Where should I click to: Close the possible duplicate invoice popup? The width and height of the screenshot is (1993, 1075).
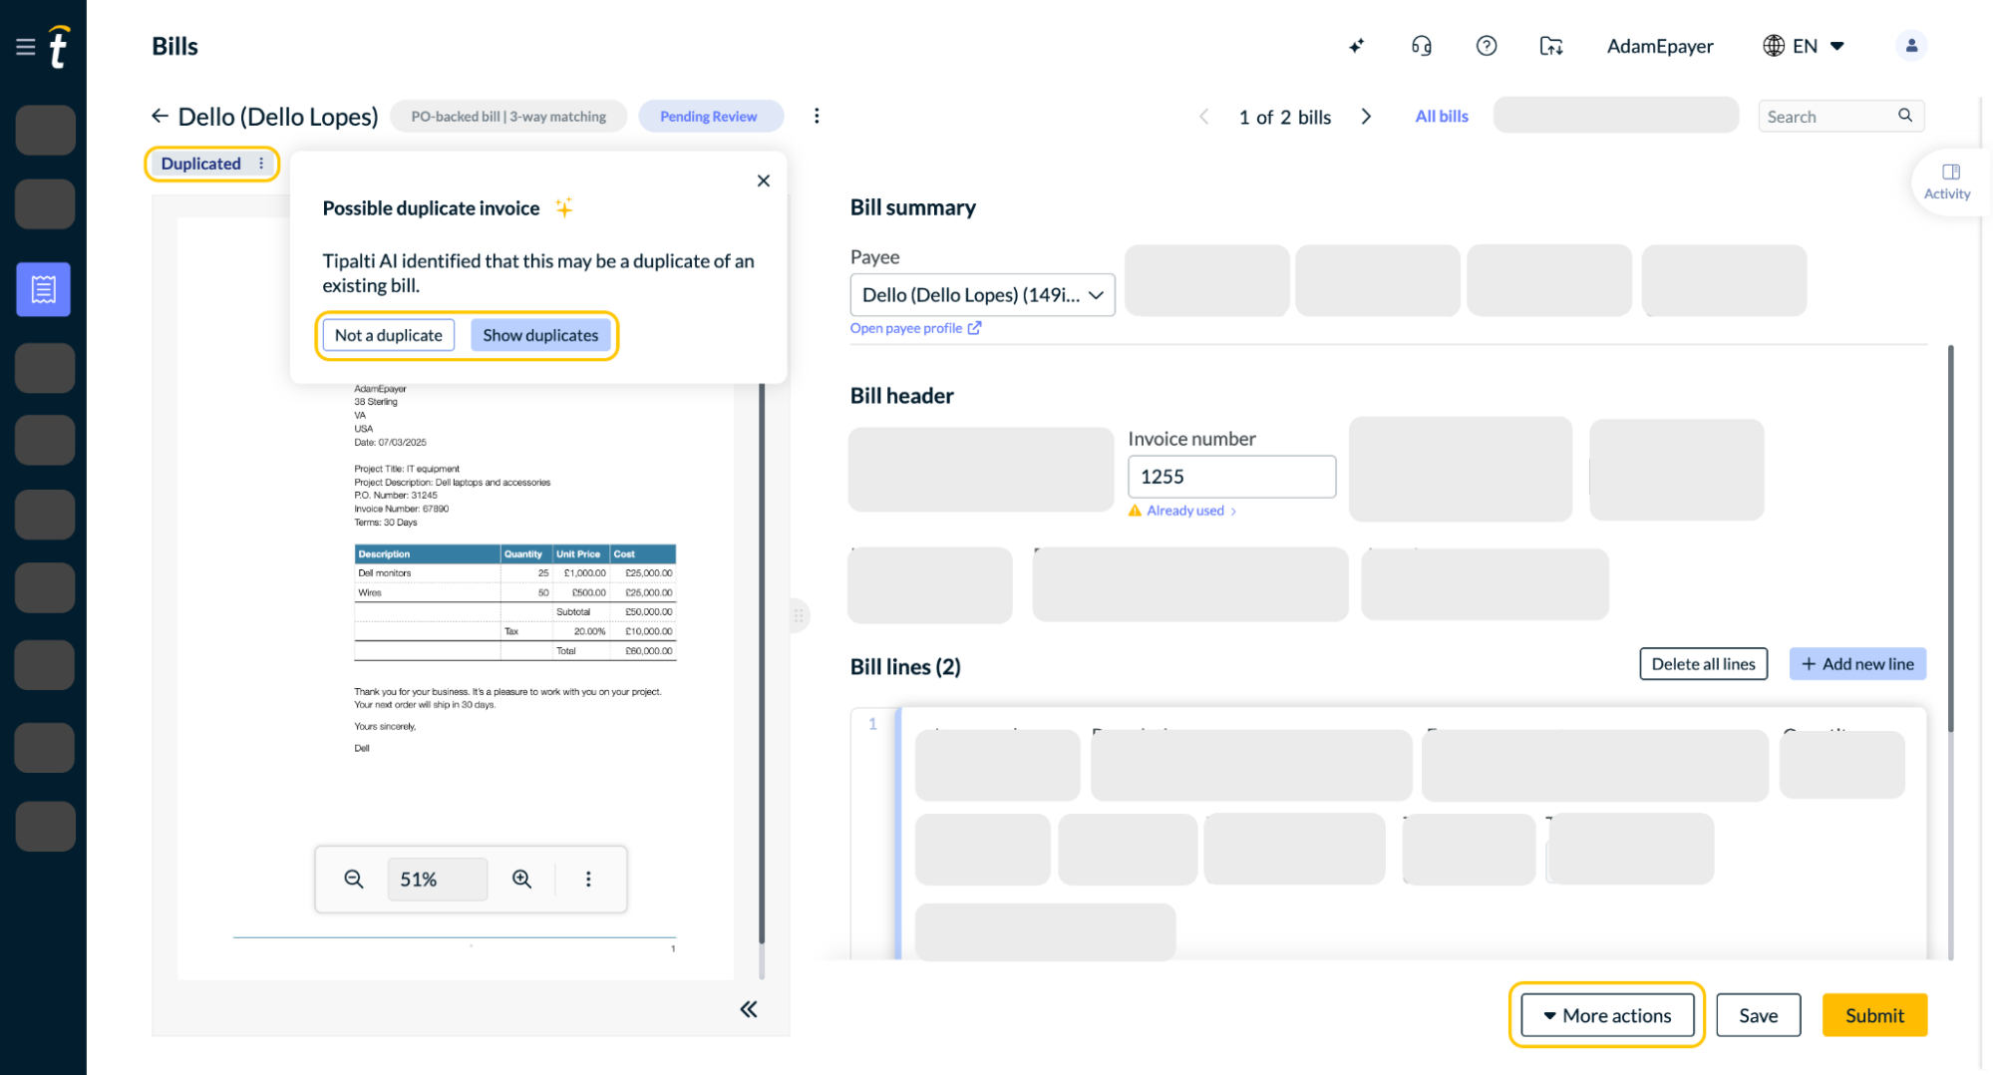click(x=764, y=180)
